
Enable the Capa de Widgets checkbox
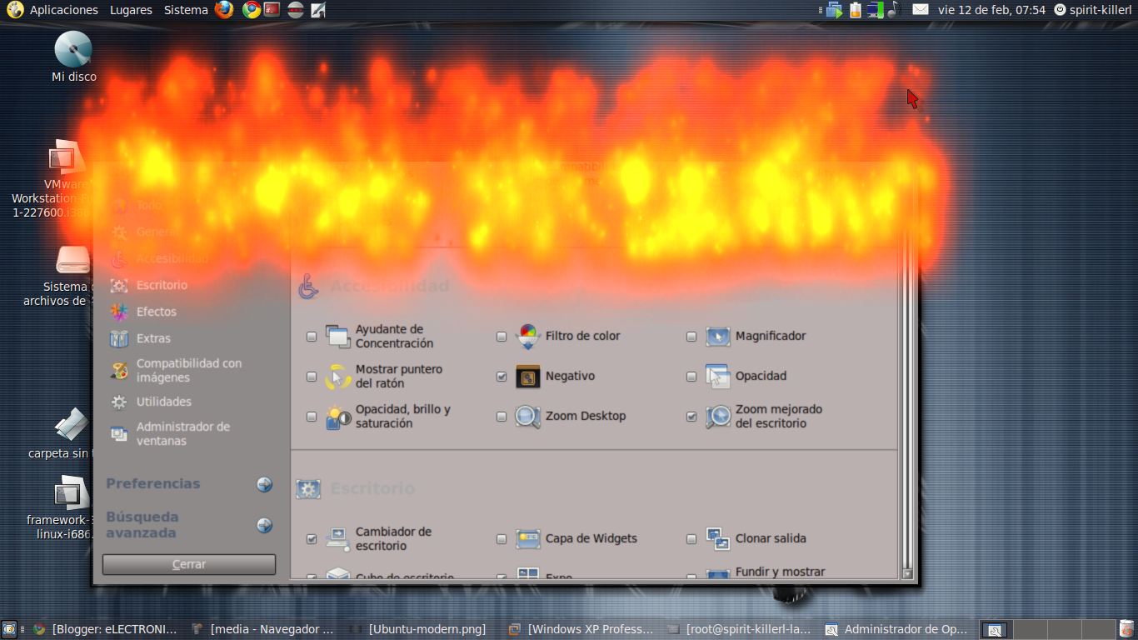502,539
